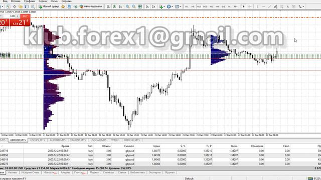Tile chart windows with grid icon
Image resolution: width=321 pixels, height=180 pixels.
tap(140, 6)
